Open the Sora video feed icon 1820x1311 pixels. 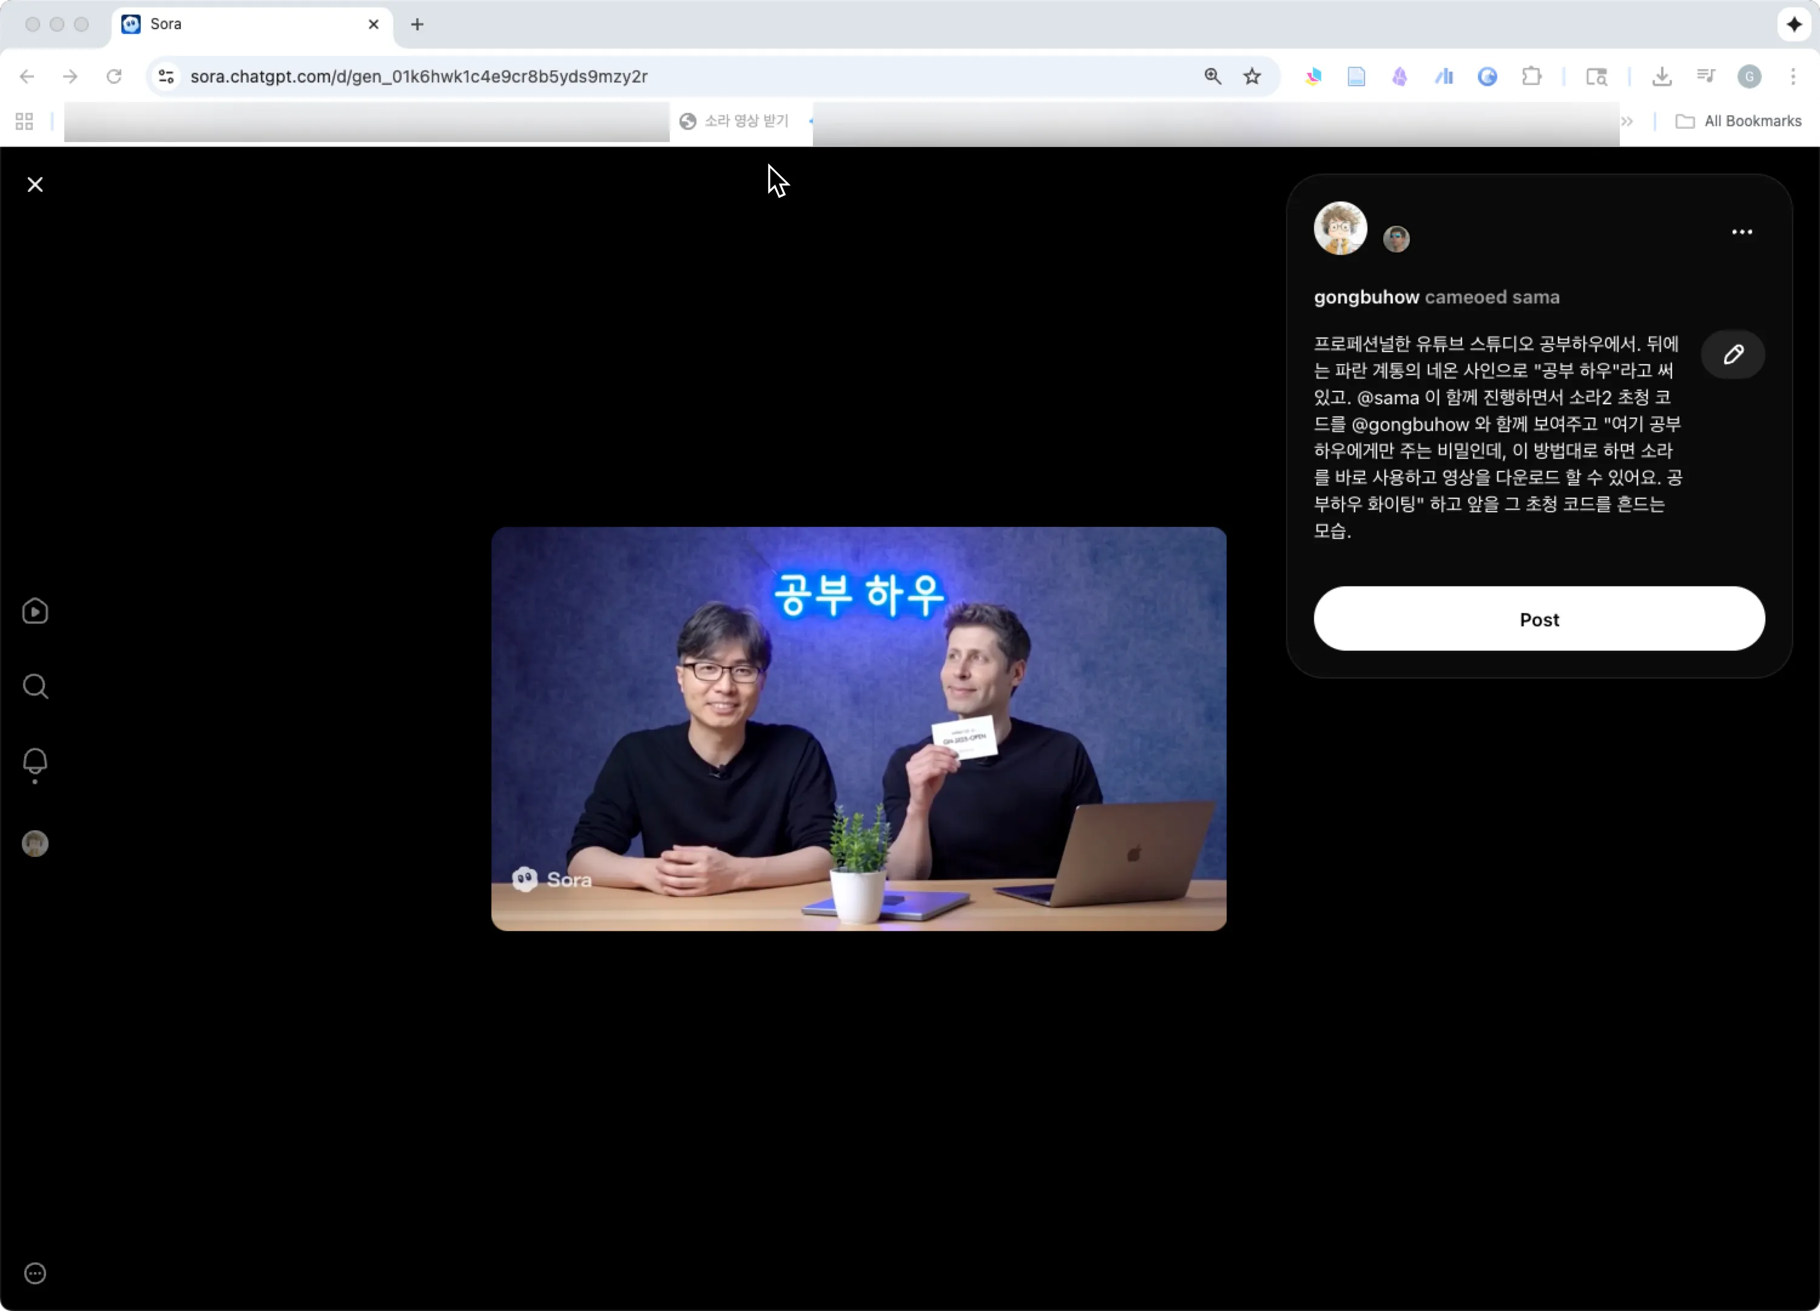pos(35,612)
